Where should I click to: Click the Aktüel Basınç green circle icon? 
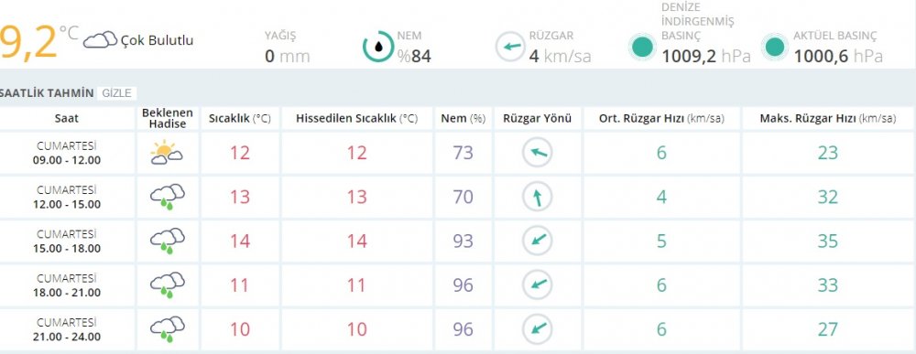pyautogui.click(x=775, y=47)
